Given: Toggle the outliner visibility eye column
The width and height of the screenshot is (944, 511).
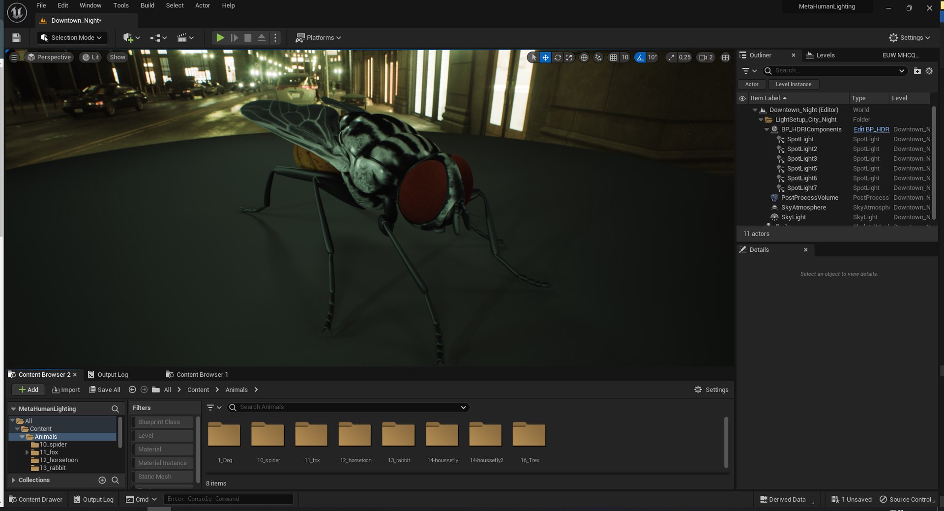Looking at the screenshot, I should [742, 98].
